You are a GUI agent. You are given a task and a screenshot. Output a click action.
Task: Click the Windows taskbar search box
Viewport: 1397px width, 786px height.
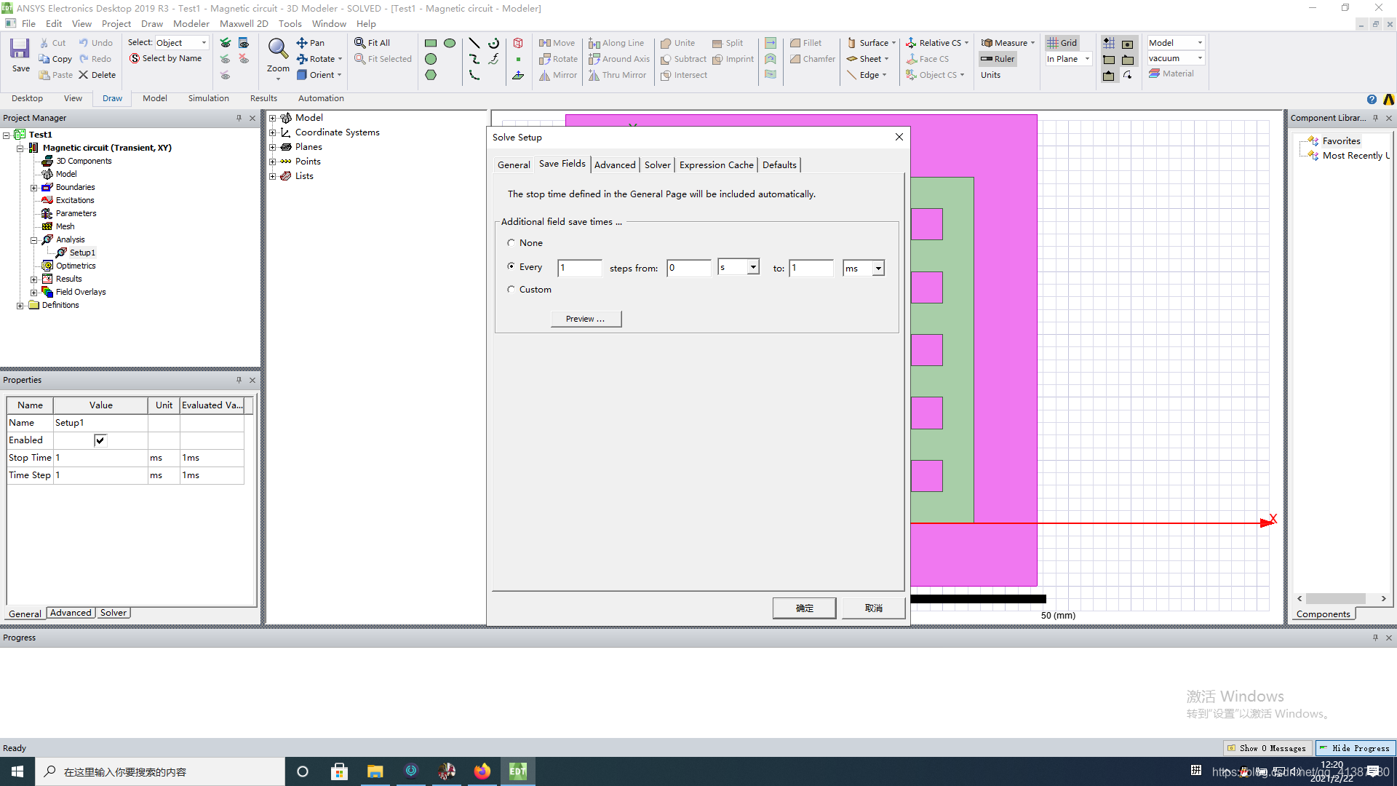tap(160, 771)
